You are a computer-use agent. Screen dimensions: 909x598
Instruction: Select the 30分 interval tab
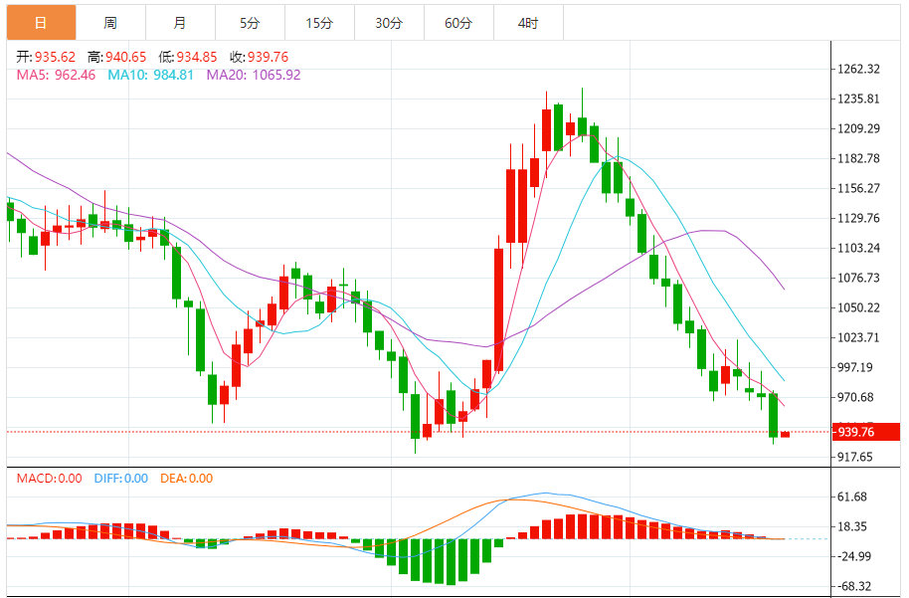pos(389,23)
